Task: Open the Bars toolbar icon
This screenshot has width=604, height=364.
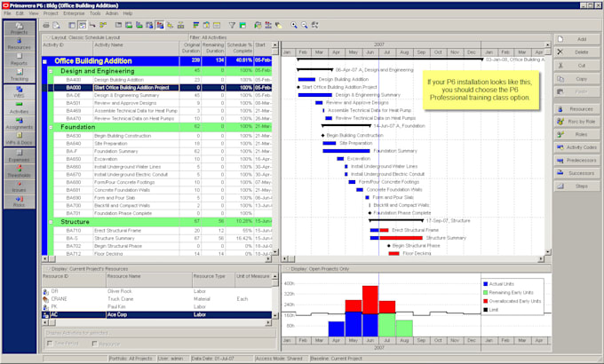Action: point(195,26)
